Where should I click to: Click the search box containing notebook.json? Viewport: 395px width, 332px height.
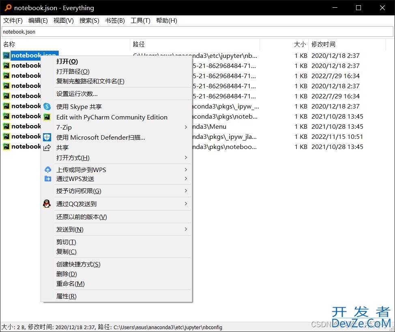tap(197, 32)
